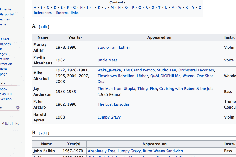Screen dimensions: 236x157
Task: Jump to letter D in Contents
Action: [x=55, y=7]
